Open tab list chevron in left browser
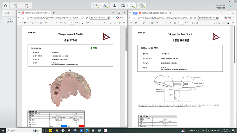Viewport: 237px width, 133px height. point(19,13)
